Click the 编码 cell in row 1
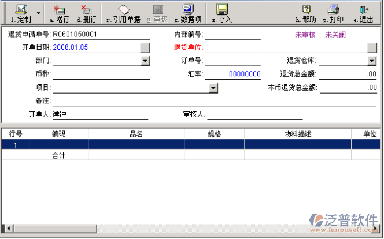The image size is (384, 239). point(59,144)
